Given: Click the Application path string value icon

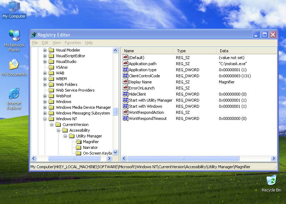Looking at the screenshot, I should [125, 64].
